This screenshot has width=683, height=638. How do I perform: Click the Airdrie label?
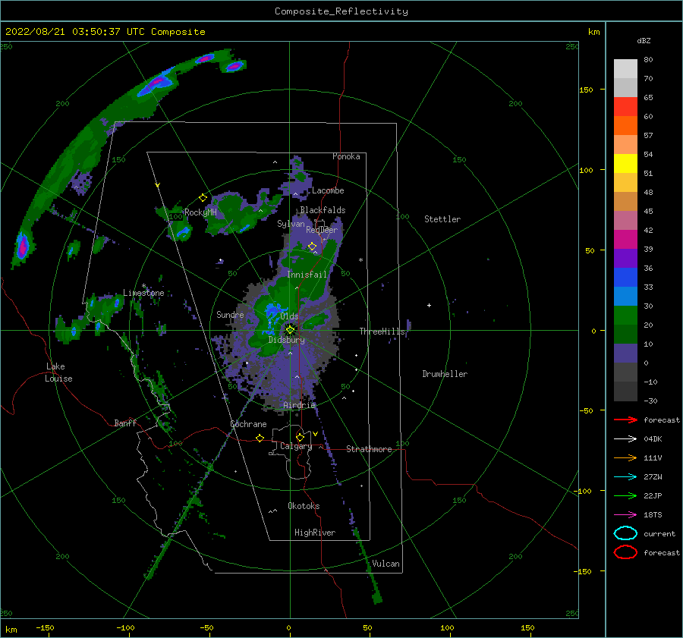(299, 405)
